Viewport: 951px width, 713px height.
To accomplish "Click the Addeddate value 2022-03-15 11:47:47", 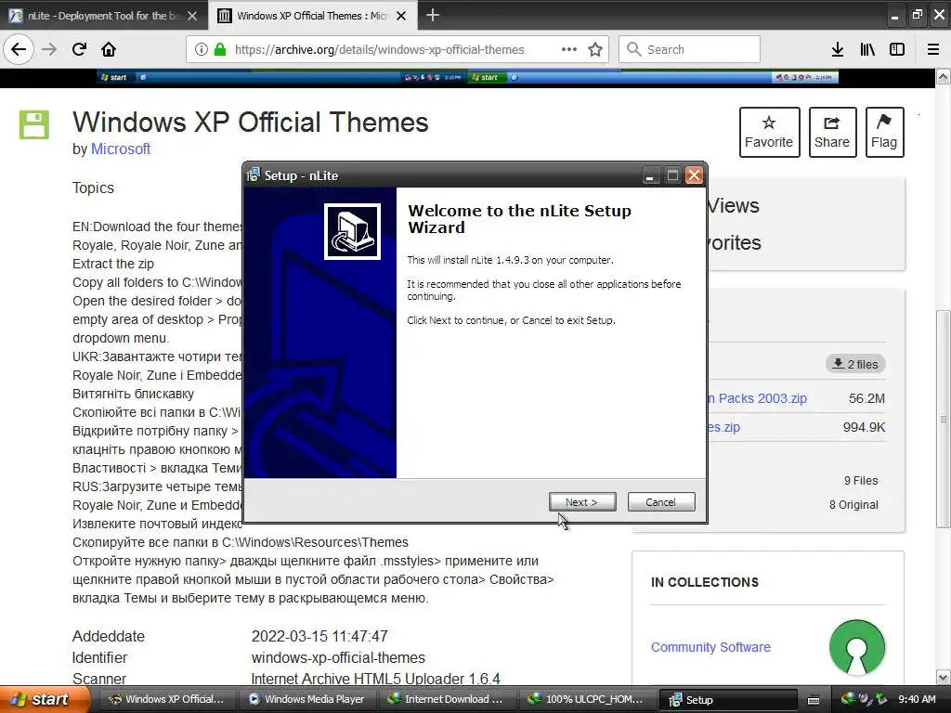I will 319,636.
